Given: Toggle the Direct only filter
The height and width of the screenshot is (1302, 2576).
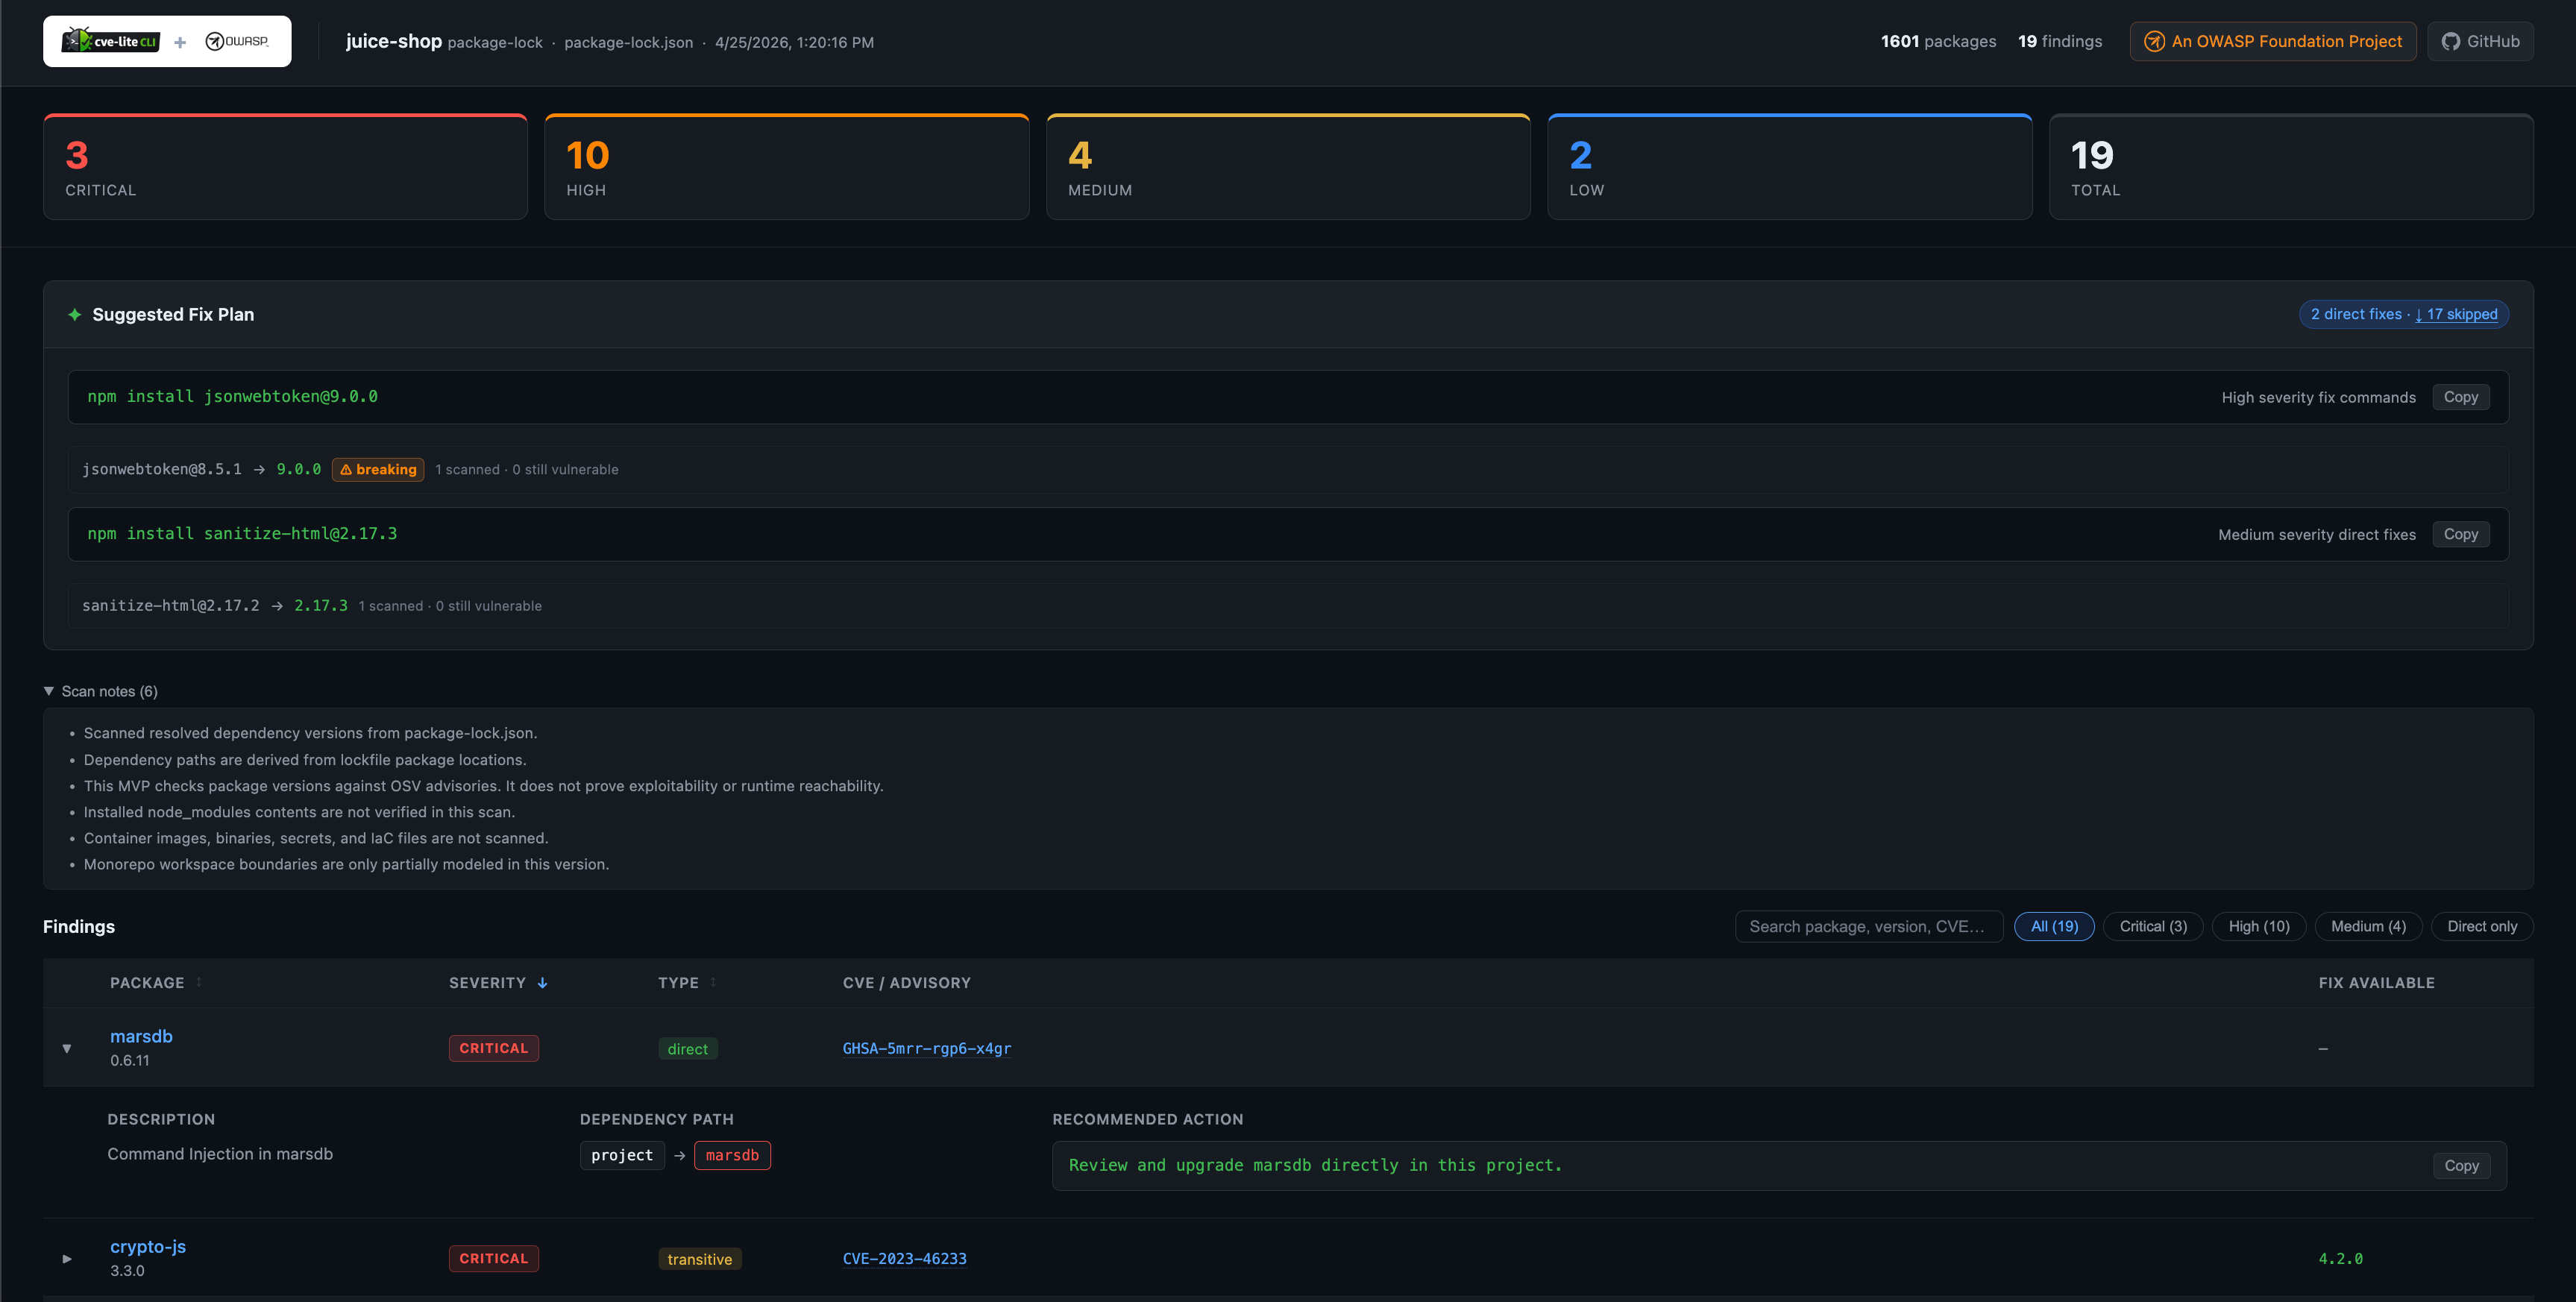Looking at the screenshot, I should coord(2481,926).
